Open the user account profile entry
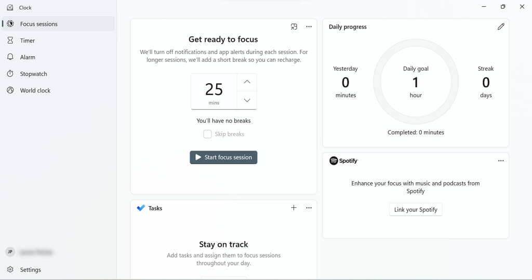Image resolution: width=532 pixels, height=280 pixels. tap(31, 252)
